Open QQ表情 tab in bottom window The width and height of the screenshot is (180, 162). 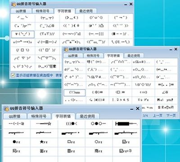click(15, 116)
